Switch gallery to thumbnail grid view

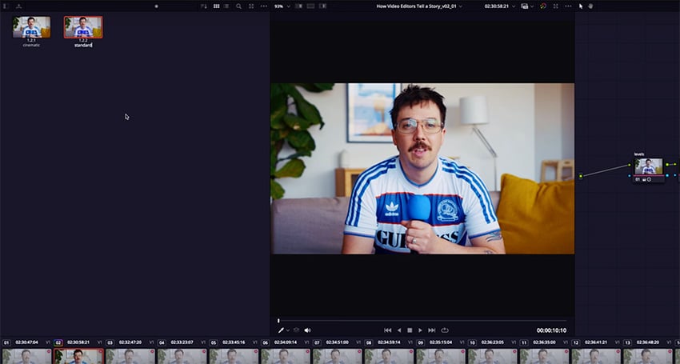(x=217, y=6)
